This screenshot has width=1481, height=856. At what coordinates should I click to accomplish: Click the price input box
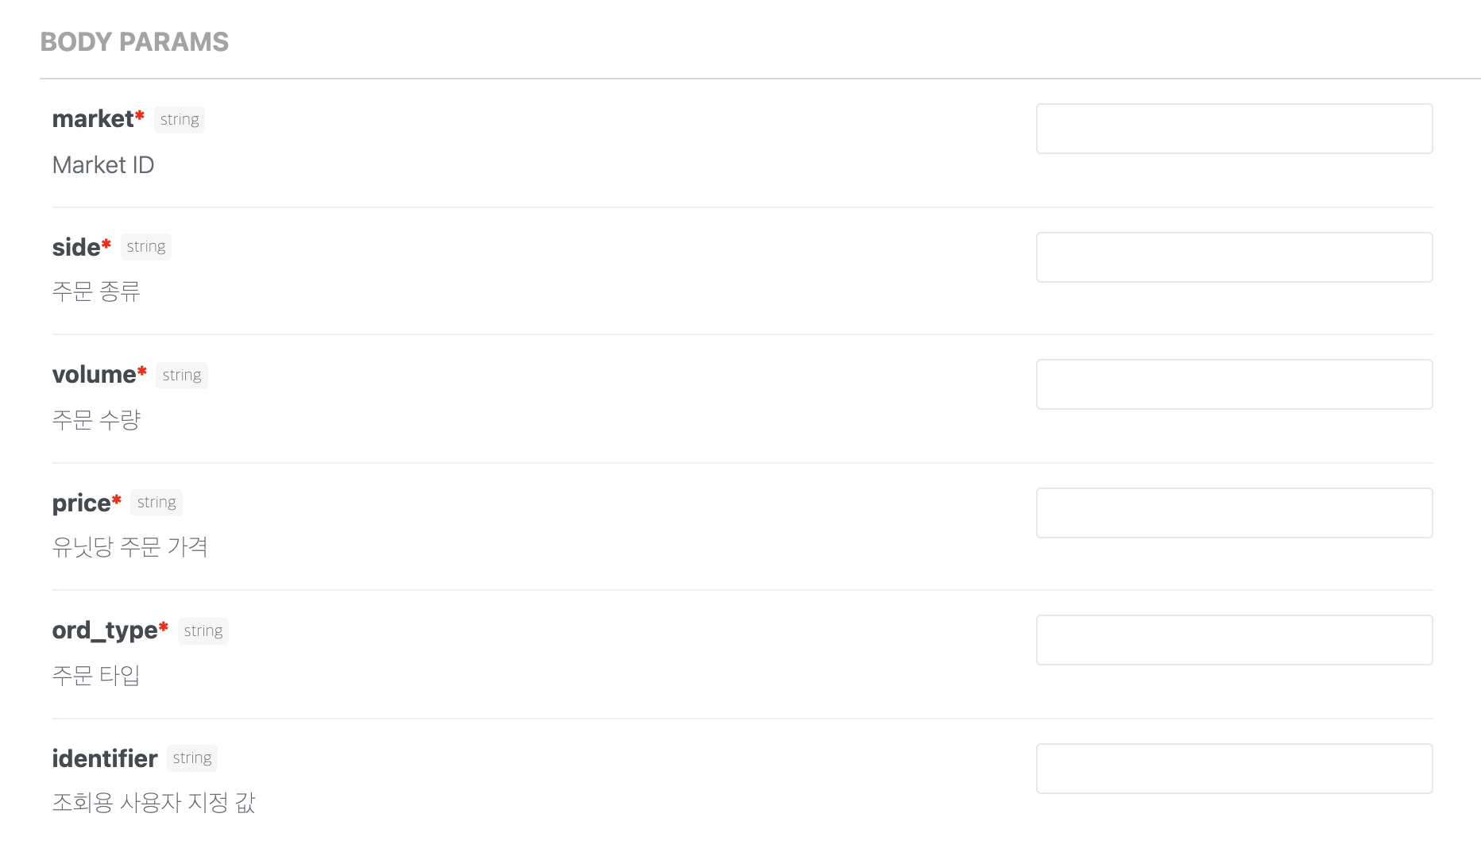pyautogui.click(x=1234, y=513)
